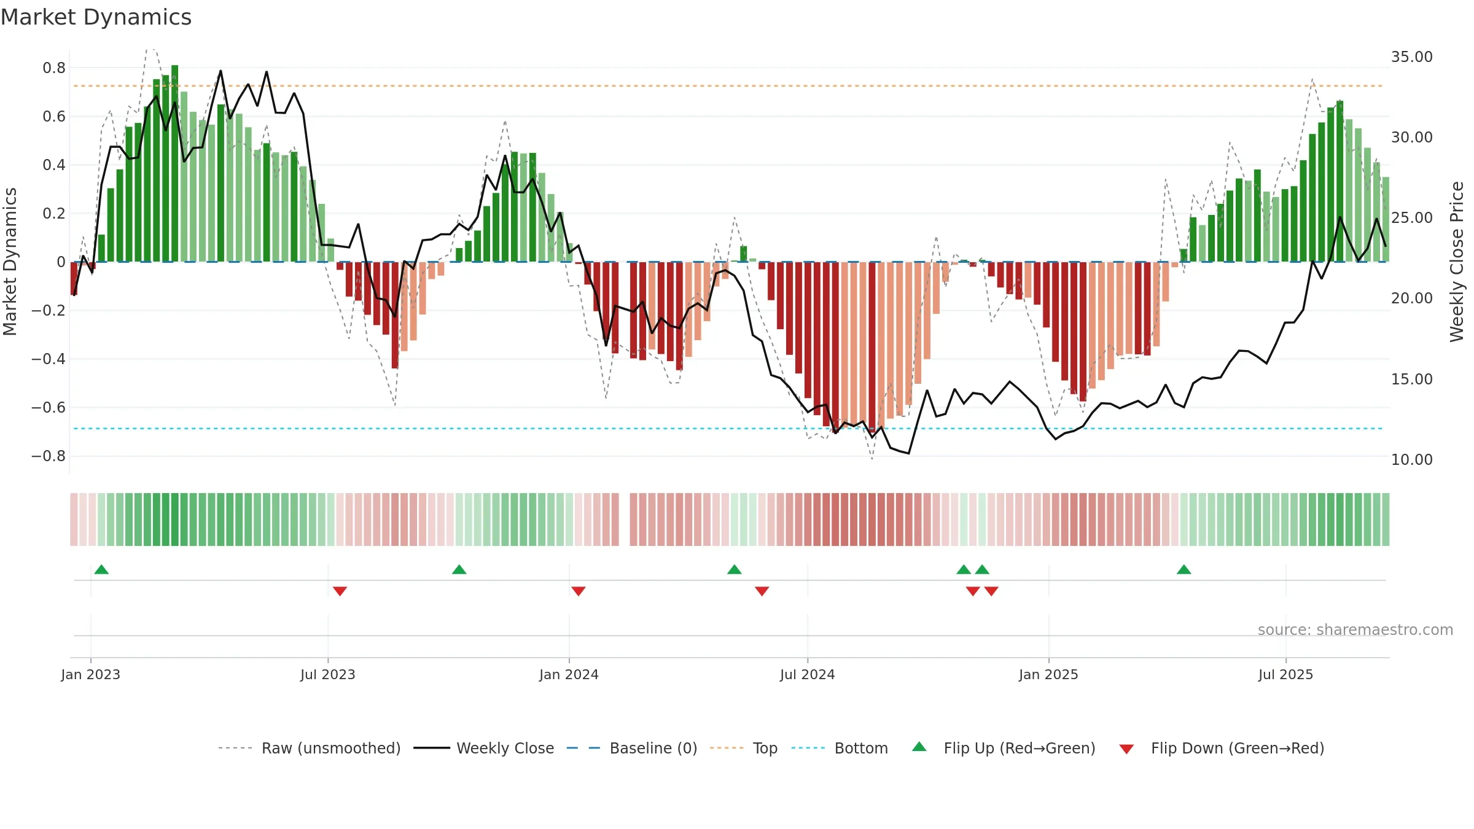Click the Jan 2024 x-axis label
This screenshot has width=1474, height=829.
point(569,674)
